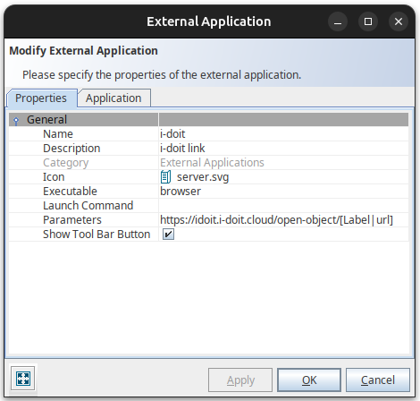Select the server.svg icon filename
The image size is (420, 401).
click(203, 177)
